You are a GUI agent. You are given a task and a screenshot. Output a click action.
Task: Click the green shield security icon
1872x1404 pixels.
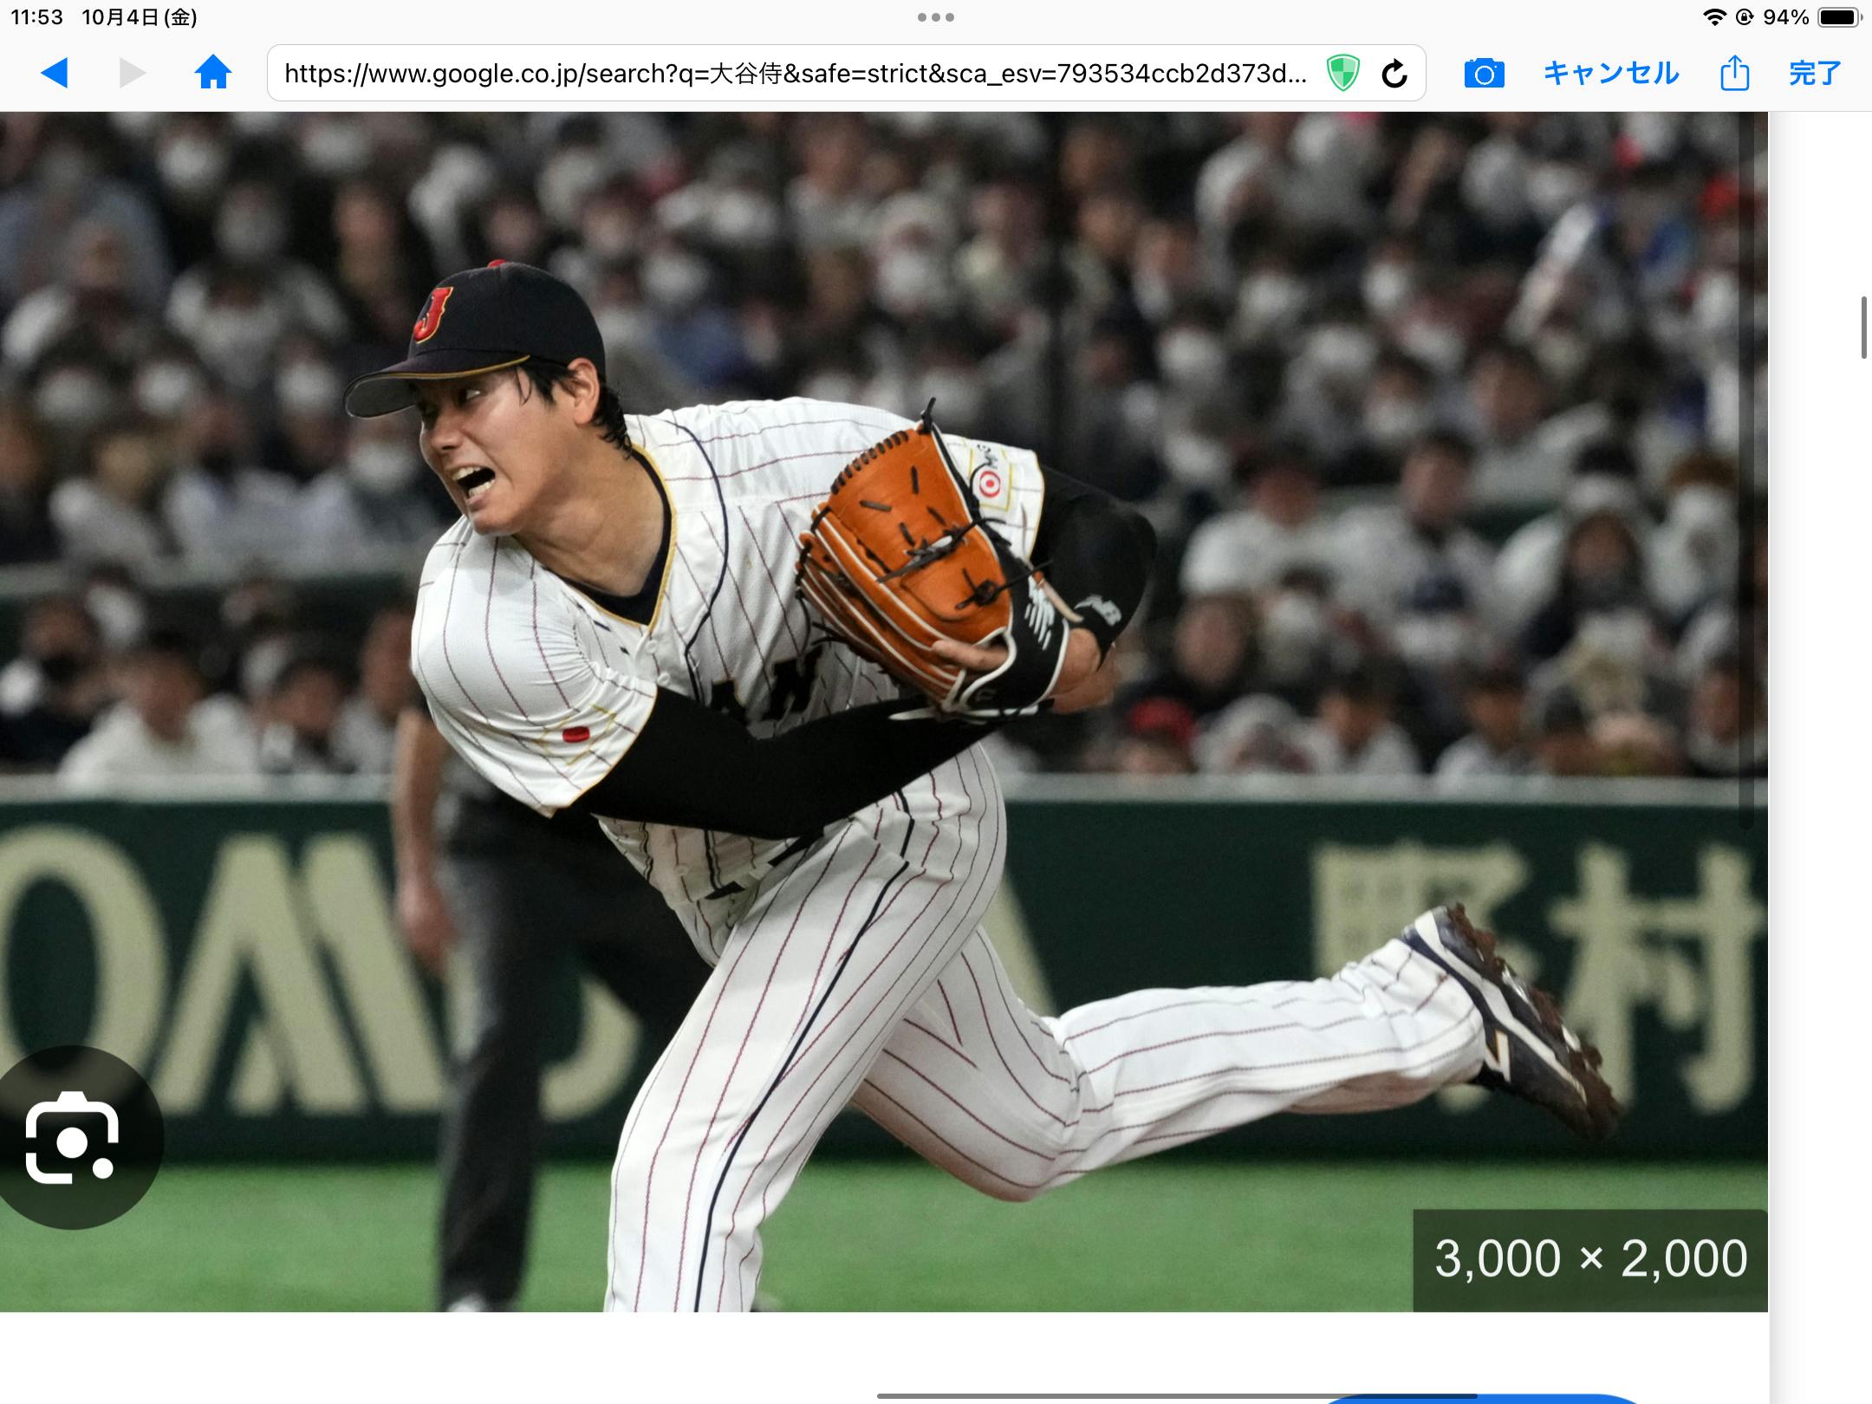(1342, 74)
